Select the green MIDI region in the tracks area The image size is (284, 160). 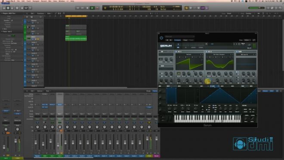coord(76,38)
